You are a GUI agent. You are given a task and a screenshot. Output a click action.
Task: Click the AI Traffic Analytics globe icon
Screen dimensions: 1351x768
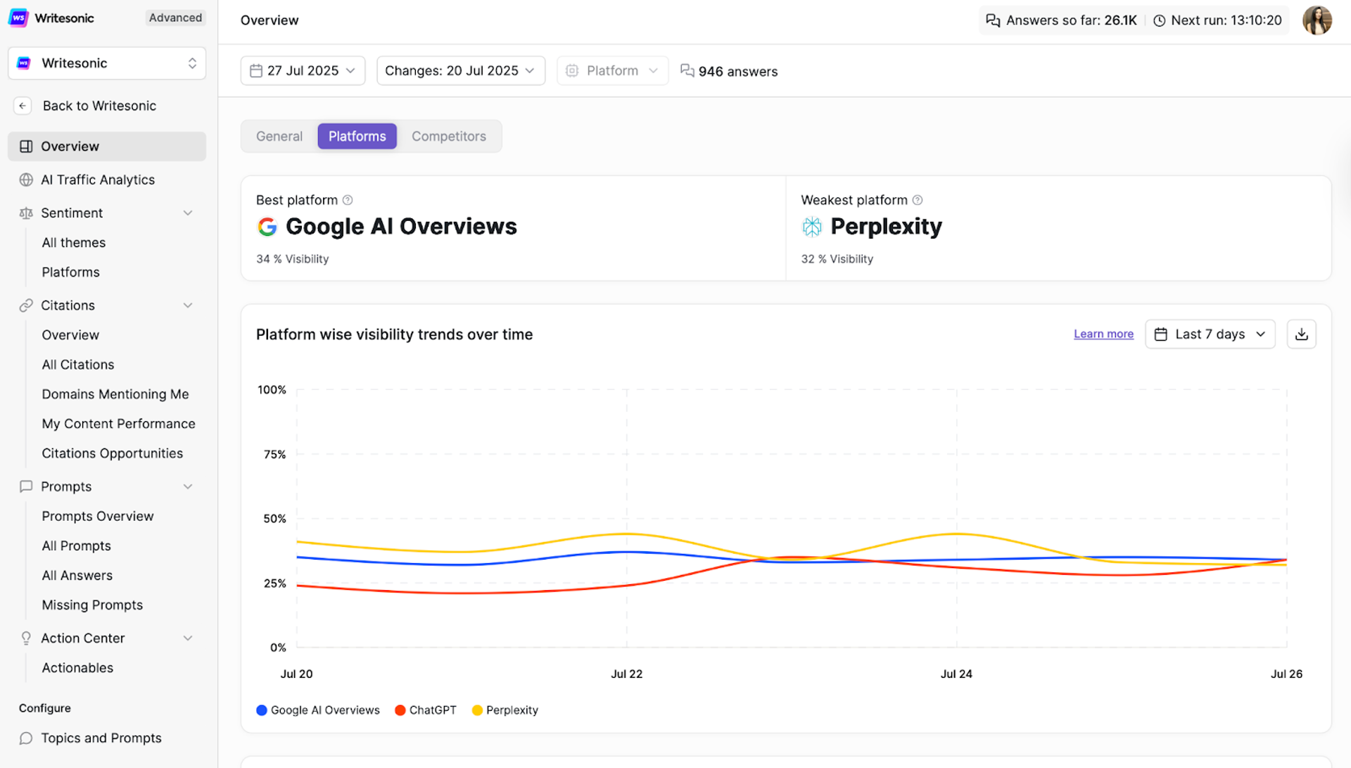point(26,180)
